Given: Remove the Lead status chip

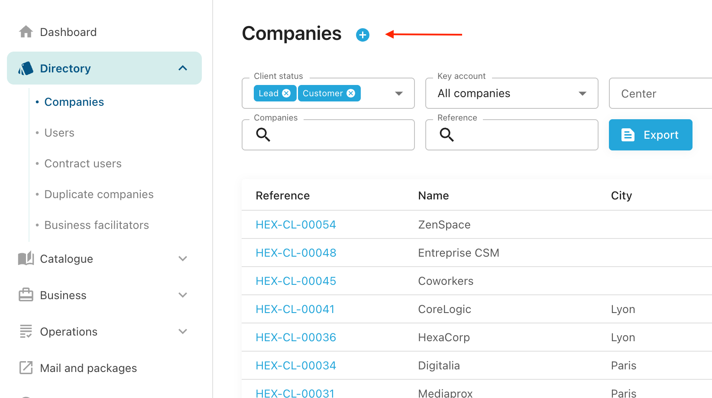Looking at the screenshot, I should (286, 93).
